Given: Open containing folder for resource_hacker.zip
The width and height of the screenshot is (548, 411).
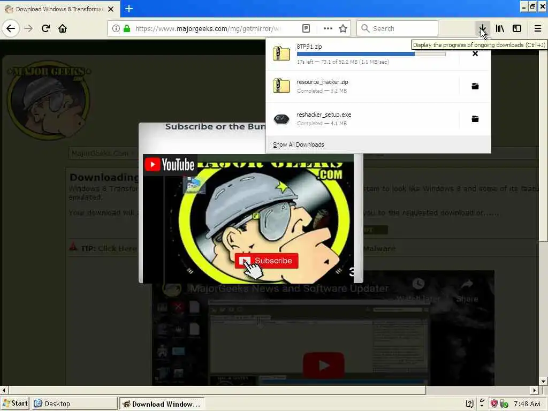Looking at the screenshot, I should click(x=475, y=86).
